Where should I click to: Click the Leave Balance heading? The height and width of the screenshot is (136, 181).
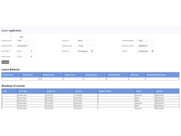tap(10, 69)
